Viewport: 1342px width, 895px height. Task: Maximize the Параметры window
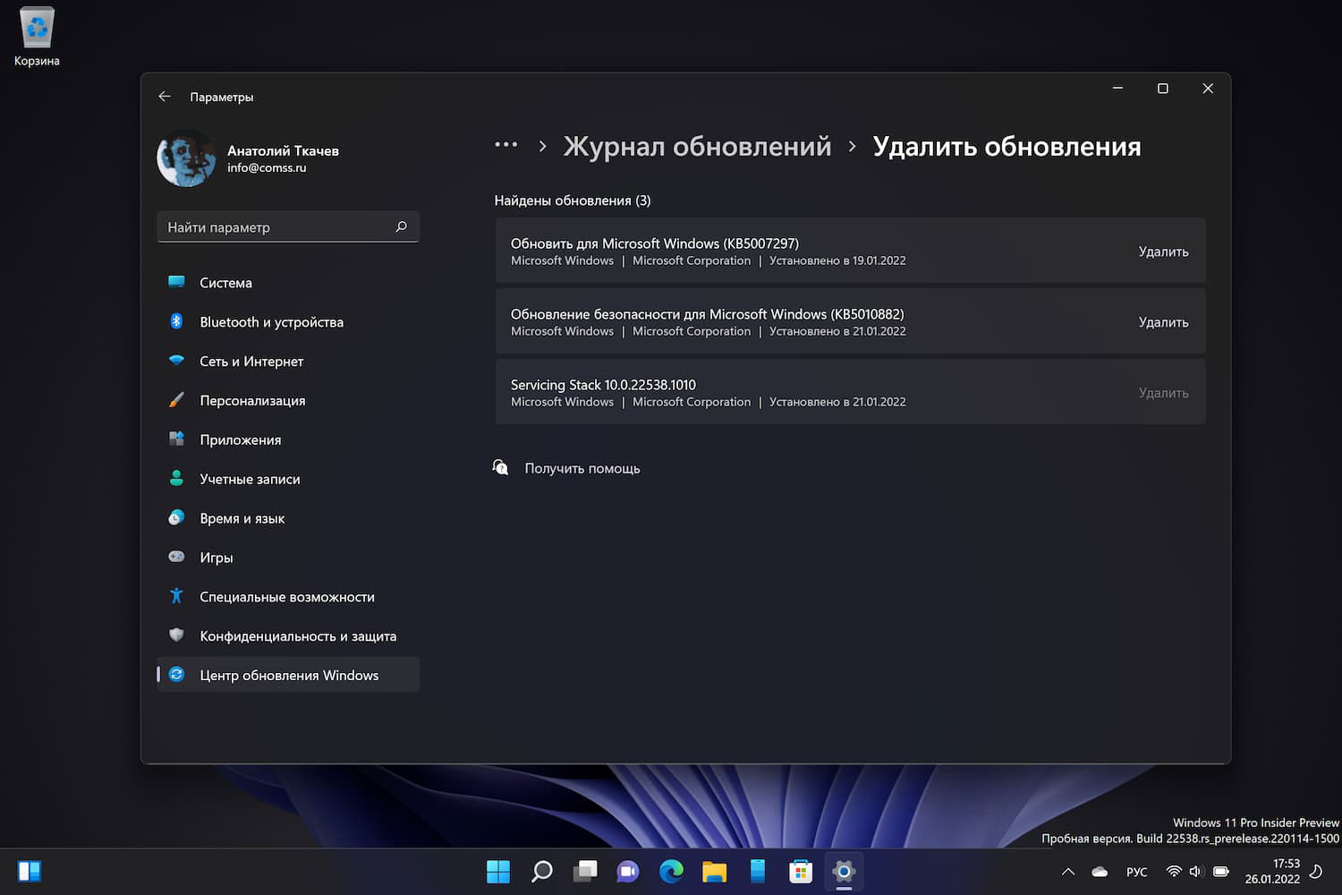[x=1163, y=89]
